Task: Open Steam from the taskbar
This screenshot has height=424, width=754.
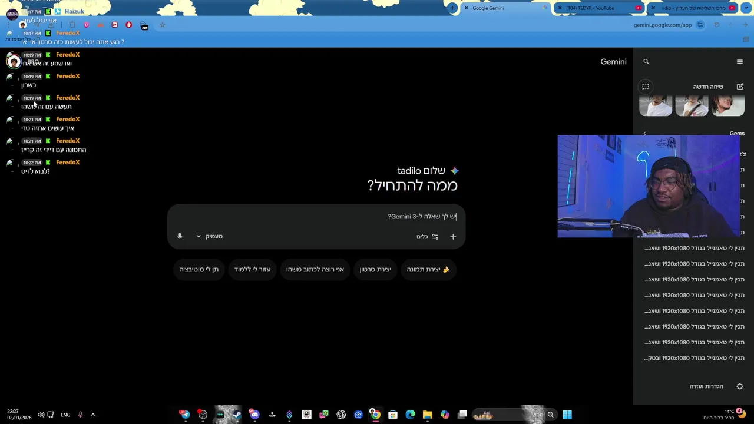Action: pos(237,415)
